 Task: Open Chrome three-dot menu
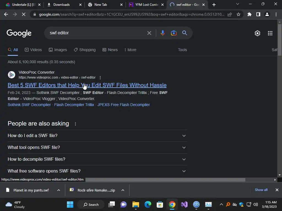coord(276,14)
